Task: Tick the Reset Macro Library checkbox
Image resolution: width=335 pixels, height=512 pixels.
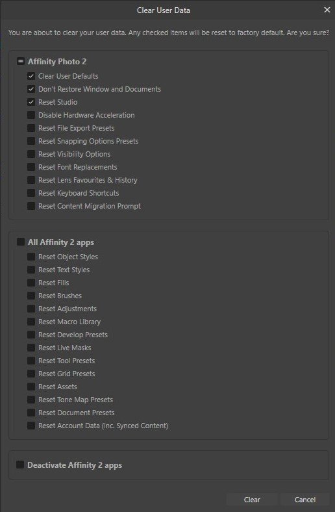Action: pos(31,322)
